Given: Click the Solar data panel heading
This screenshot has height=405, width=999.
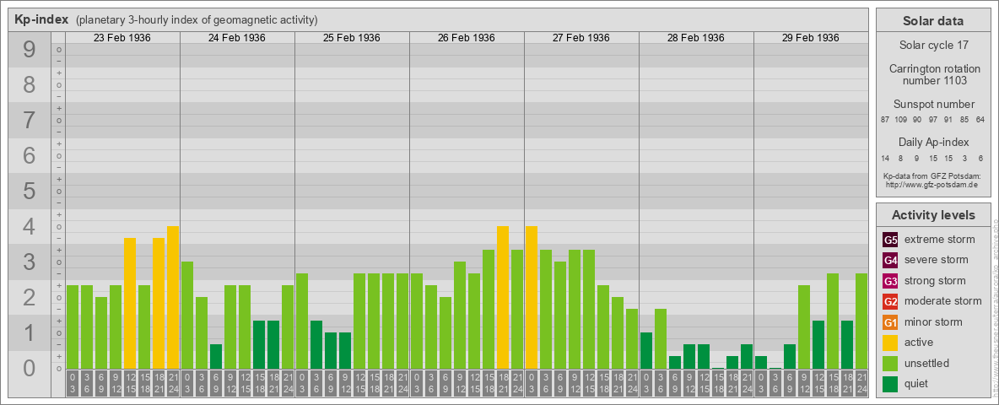Looking at the screenshot, I should click(x=933, y=21).
